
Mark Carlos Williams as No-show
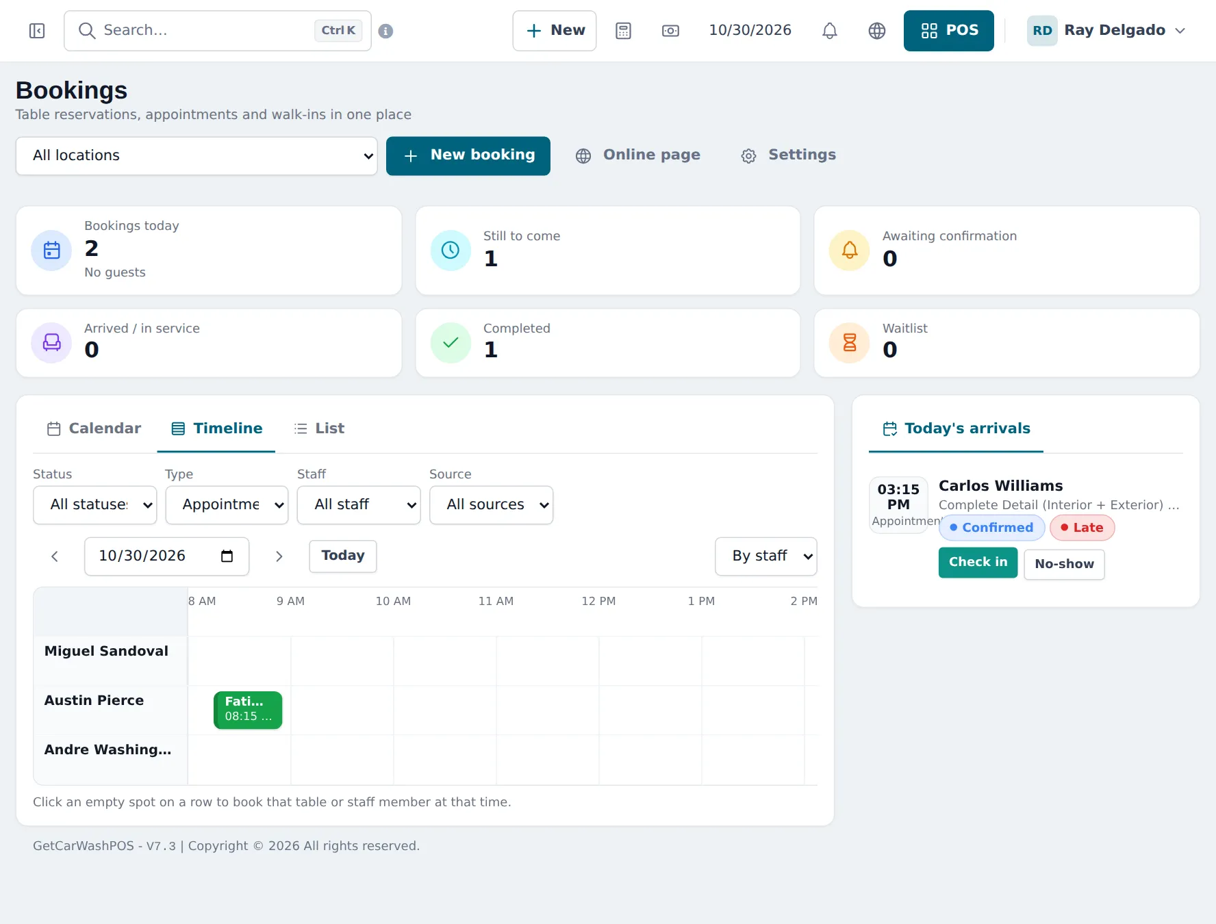coord(1064,565)
